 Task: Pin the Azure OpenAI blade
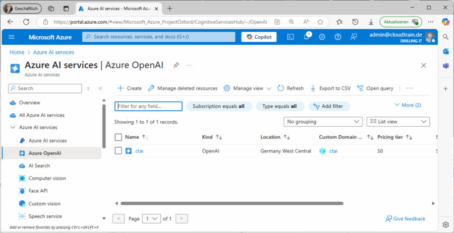pyautogui.click(x=176, y=65)
